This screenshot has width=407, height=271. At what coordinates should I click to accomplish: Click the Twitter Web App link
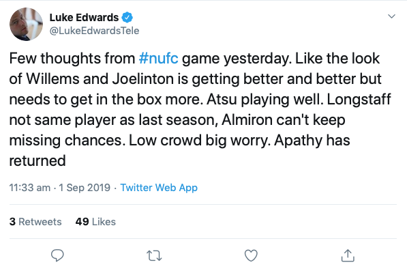(159, 188)
